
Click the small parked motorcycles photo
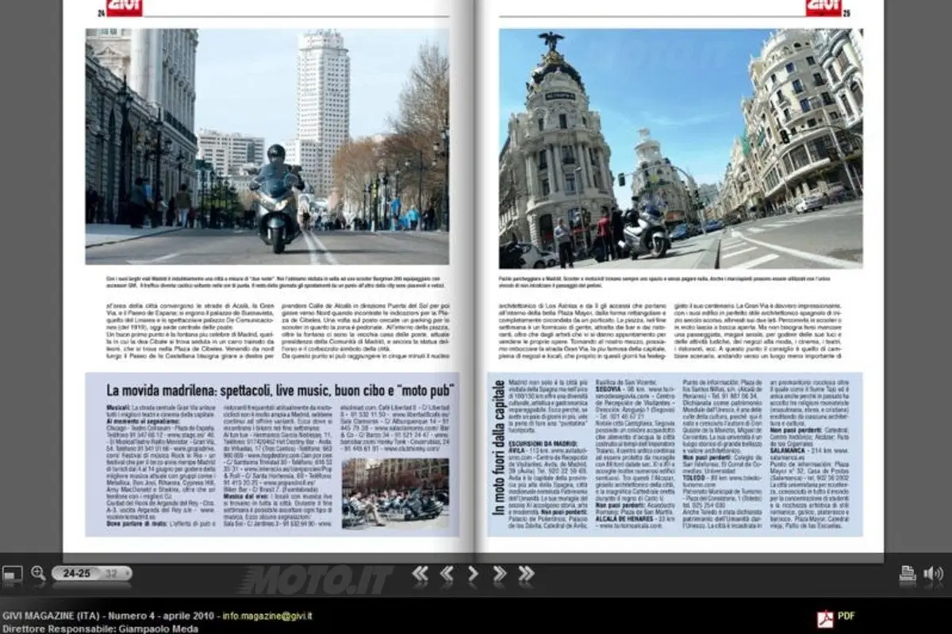coord(395,494)
